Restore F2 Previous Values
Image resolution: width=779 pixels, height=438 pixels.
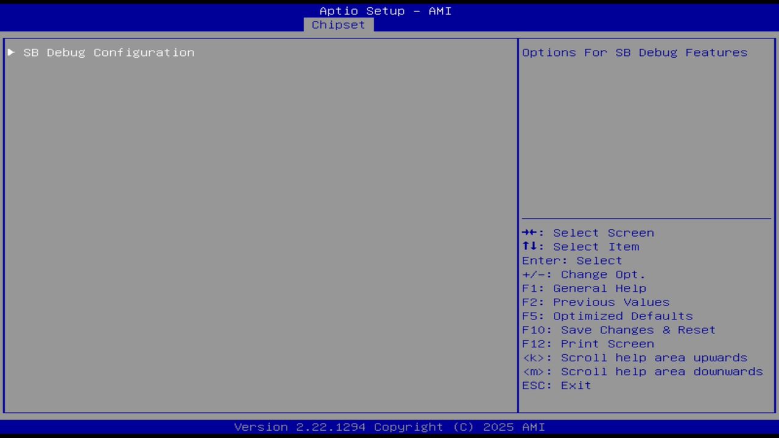pos(595,302)
